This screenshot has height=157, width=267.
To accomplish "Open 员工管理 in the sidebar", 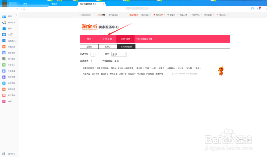I will [9, 77].
